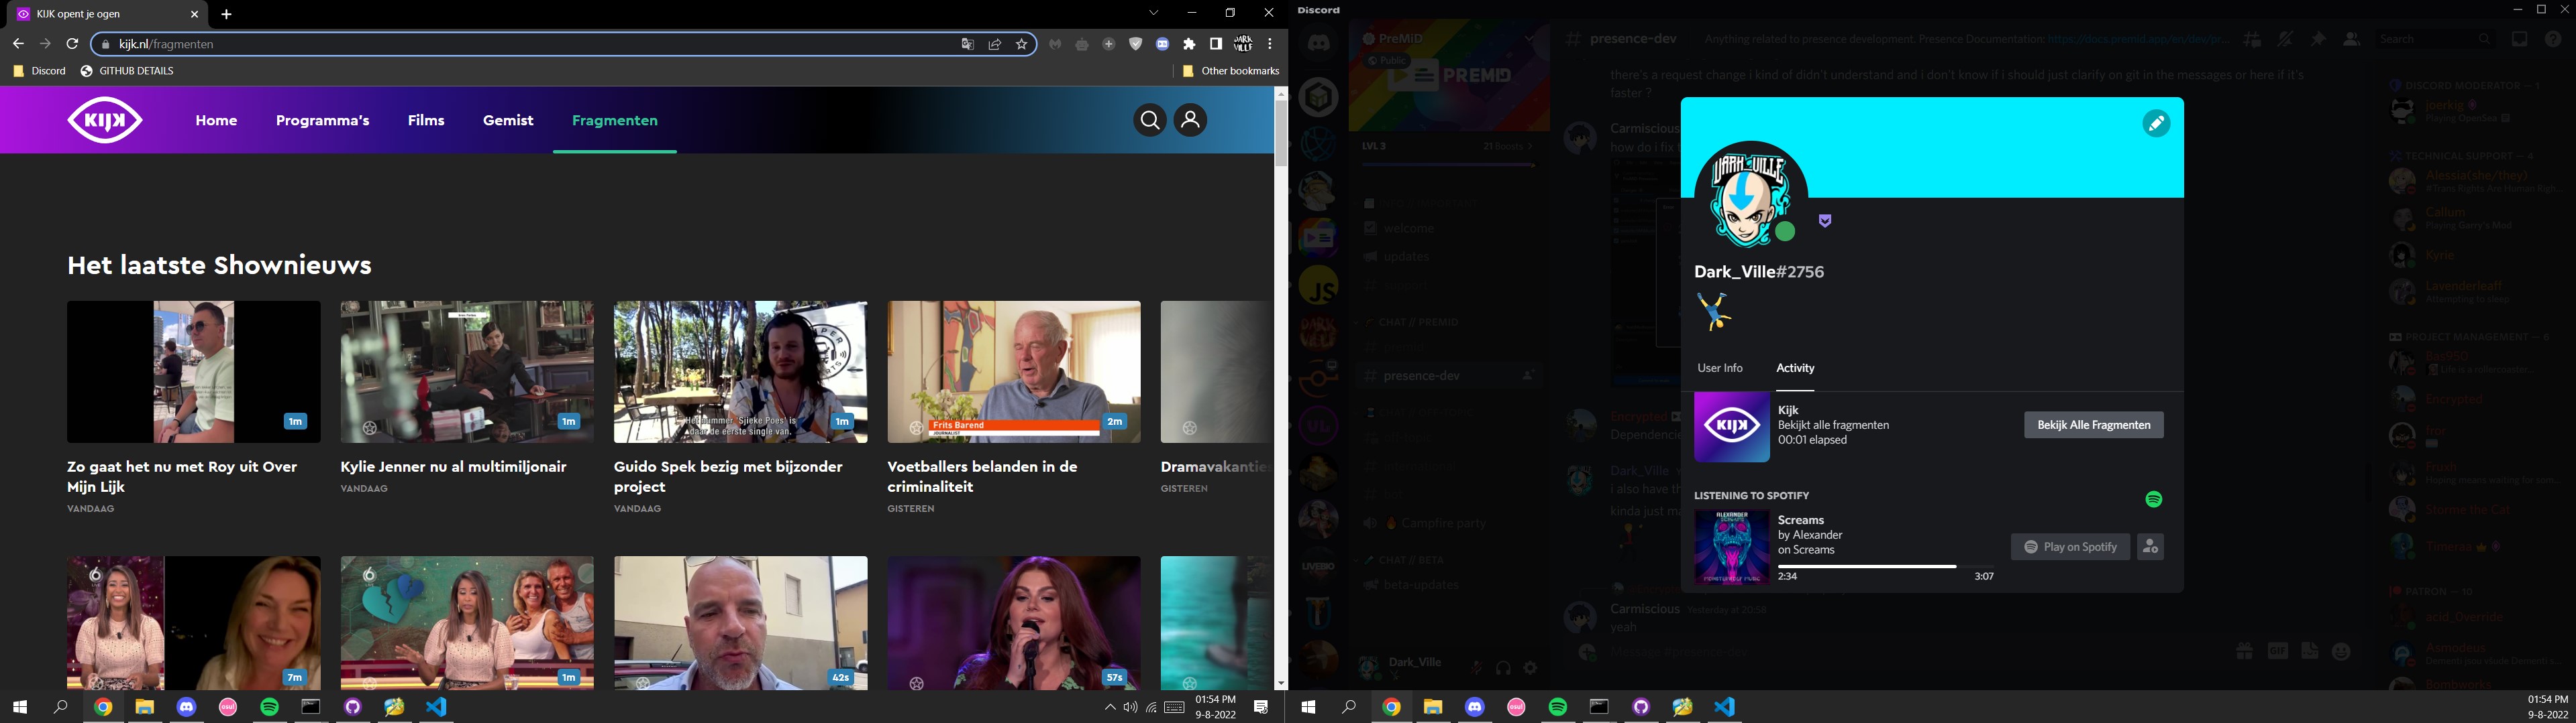This screenshot has height=723, width=2576.
Task: Go back in browser history
Action: 18,44
